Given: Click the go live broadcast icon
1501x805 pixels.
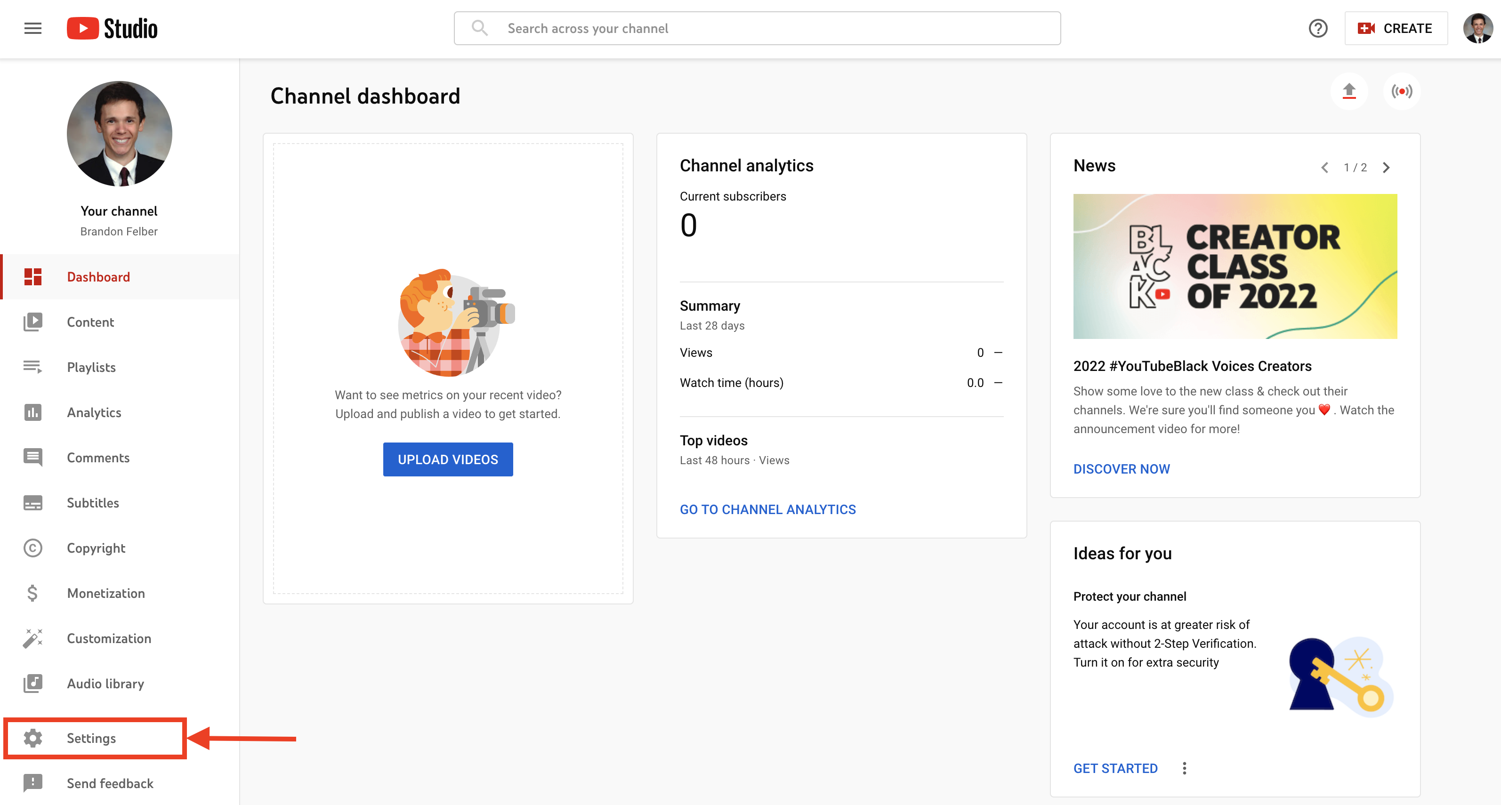Looking at the screenshot, I should point(1401,91).
